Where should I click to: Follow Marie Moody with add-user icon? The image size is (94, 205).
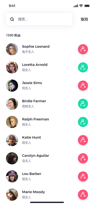[83, 195]
